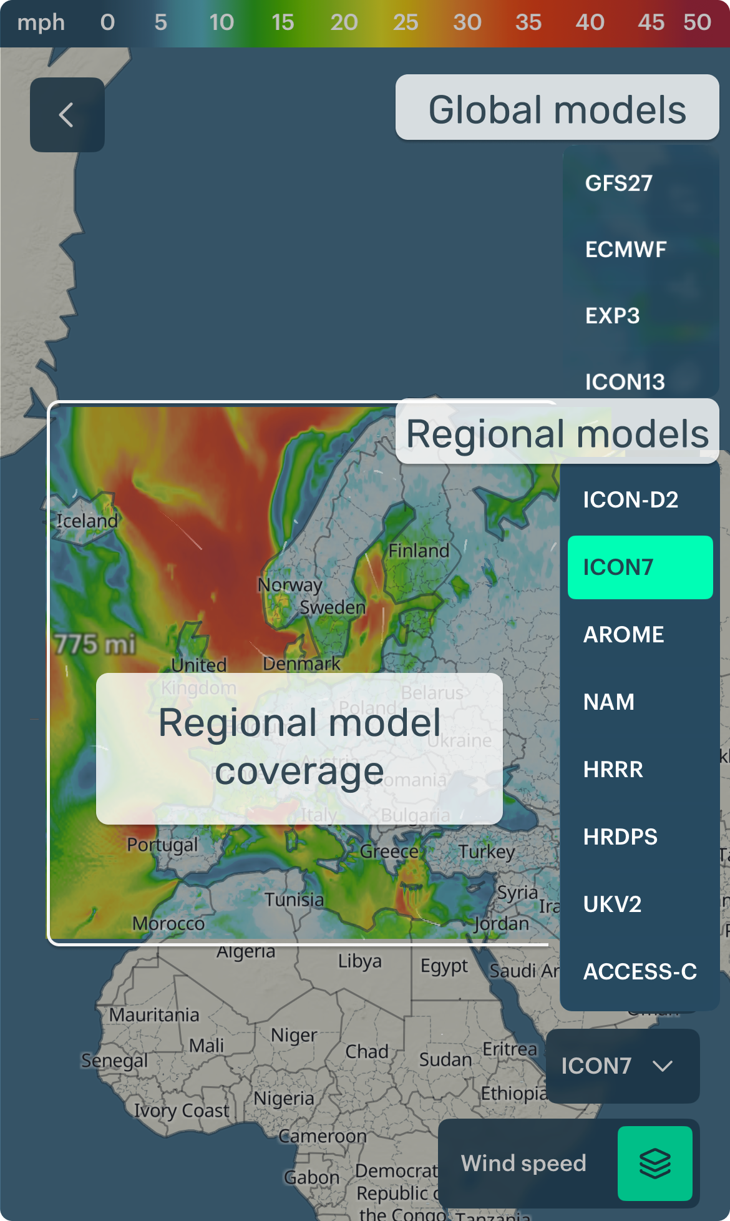Click the 775 mi distance label
The image size is (730, 1221).
pos(95,644)
